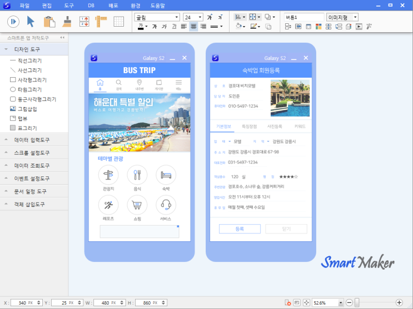413x309 pixels.
Task: Toggle the grid display icon
Action: click(118, 22)
